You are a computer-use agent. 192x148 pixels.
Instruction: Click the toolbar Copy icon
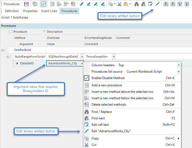[x=111, y=4]
